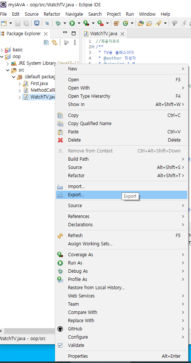The image size is (191, 363).
Task: Click the Save toolbar icon
Action: (x=18, y=23)
